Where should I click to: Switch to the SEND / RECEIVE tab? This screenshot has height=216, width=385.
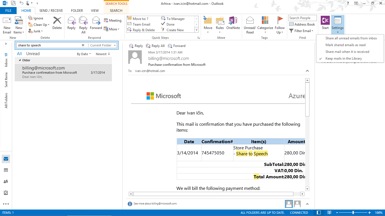(x=51, y=10)
